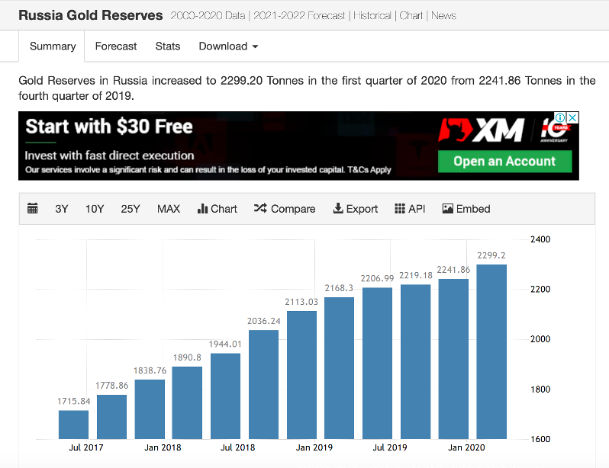Click the Embed image icon

[x=448, y=209]
